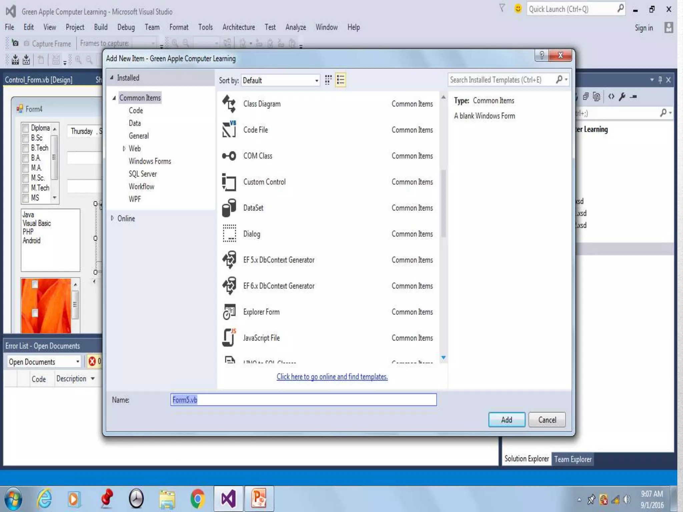Switch to medium icons list view

click(340, 80)
